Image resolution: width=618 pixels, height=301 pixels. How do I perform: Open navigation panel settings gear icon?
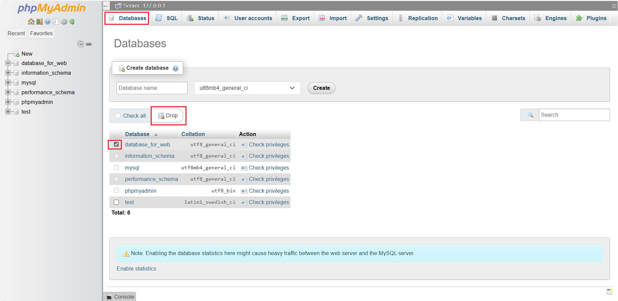click(x=64, y=22)
